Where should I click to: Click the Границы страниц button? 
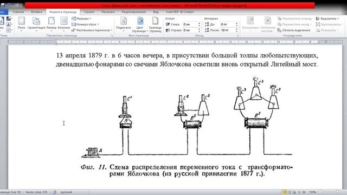point(155,24)
